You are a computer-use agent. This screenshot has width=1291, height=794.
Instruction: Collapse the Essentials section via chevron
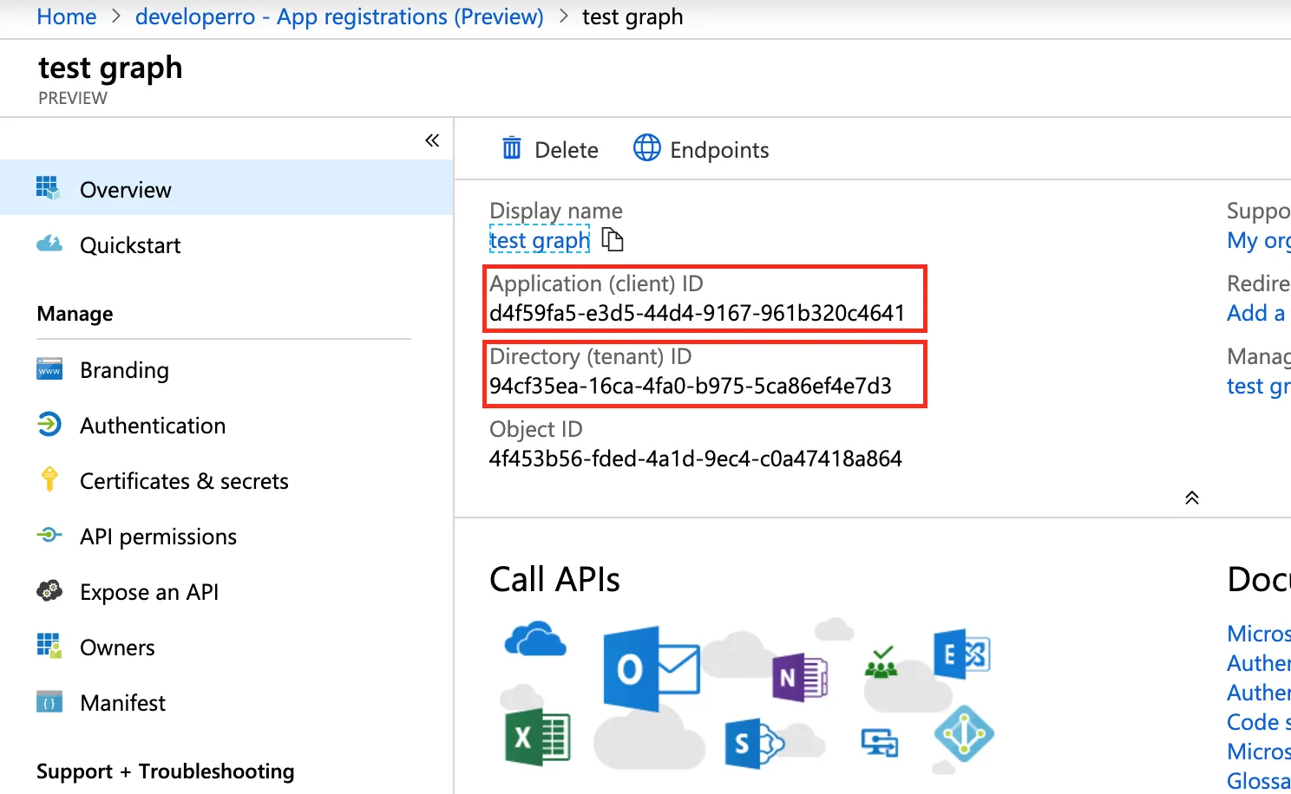point(1191,498)
